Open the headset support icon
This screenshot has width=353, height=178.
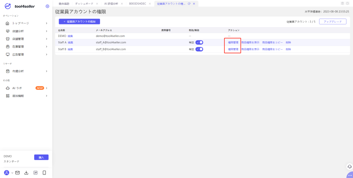350,167
